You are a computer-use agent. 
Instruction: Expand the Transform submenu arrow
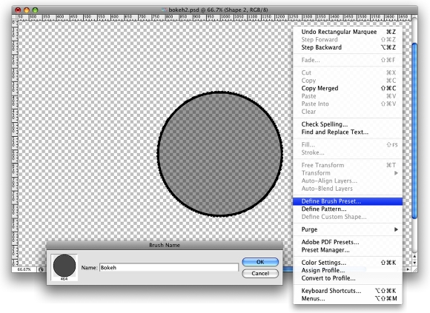click(x=396, y=173)
